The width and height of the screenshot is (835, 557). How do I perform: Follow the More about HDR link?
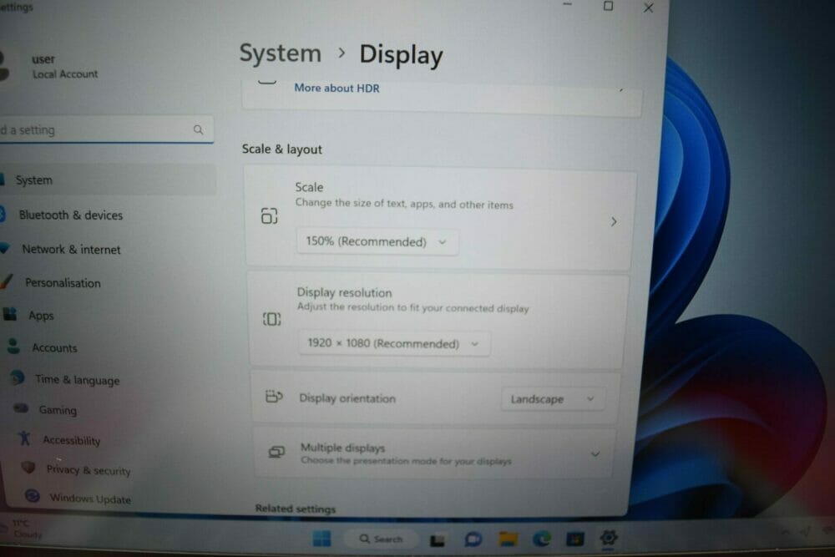click(x=337, y=88)
